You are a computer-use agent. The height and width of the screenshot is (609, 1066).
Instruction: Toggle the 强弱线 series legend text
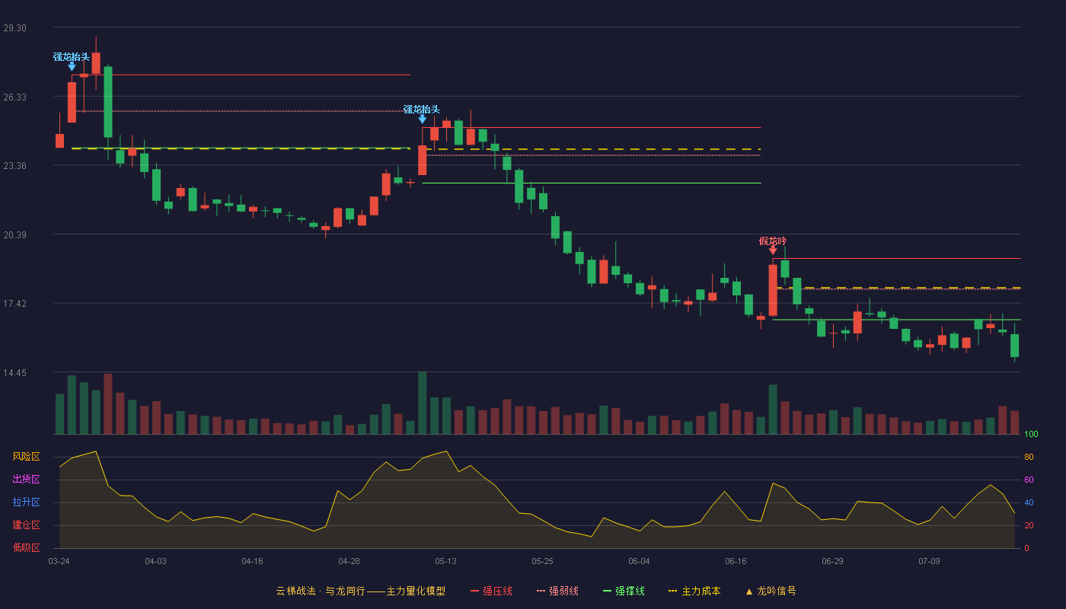click(x=563, y=591)
